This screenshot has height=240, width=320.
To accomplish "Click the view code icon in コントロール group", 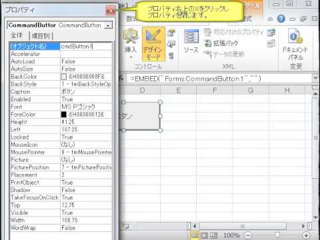I will [x=171, y=44].
